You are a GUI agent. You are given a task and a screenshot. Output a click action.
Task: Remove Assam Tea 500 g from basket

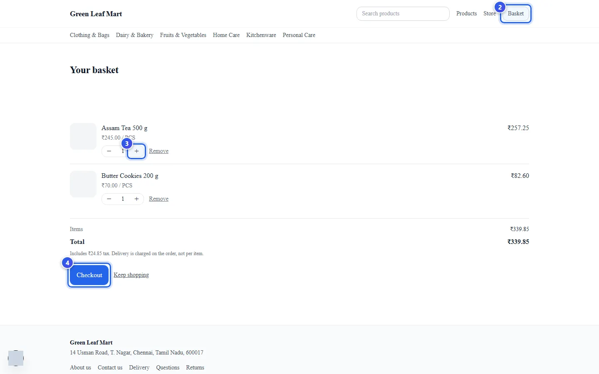click(158, 151)
